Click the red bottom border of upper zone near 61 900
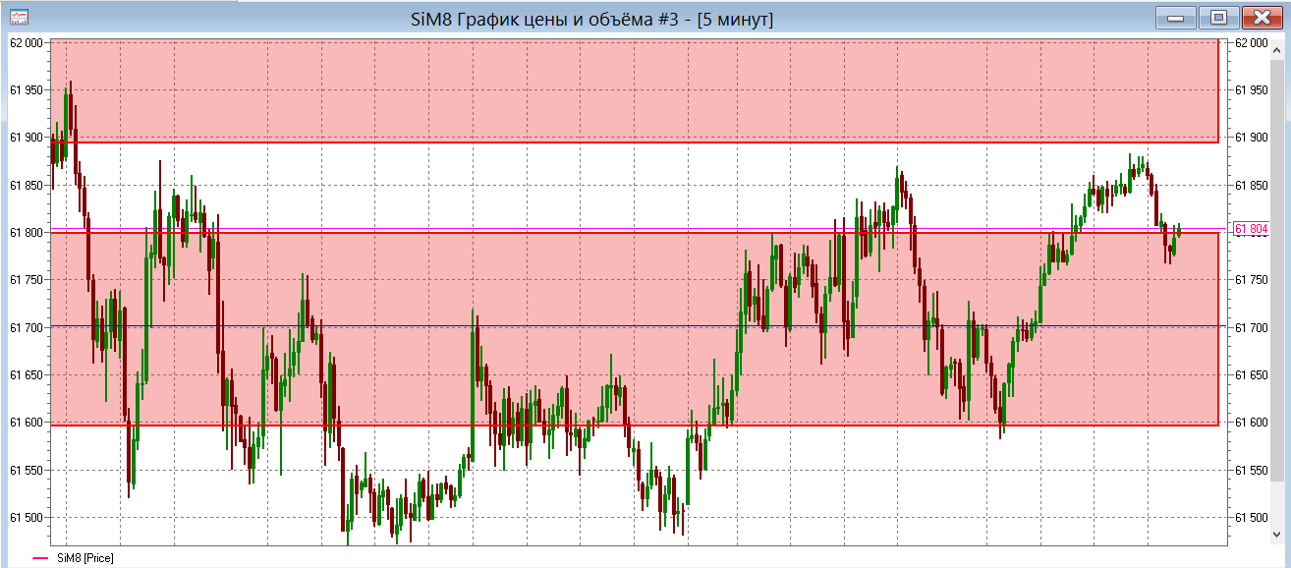Viewport: 1291px width, 568px height. pyautogui.click(x=634, y=142)
